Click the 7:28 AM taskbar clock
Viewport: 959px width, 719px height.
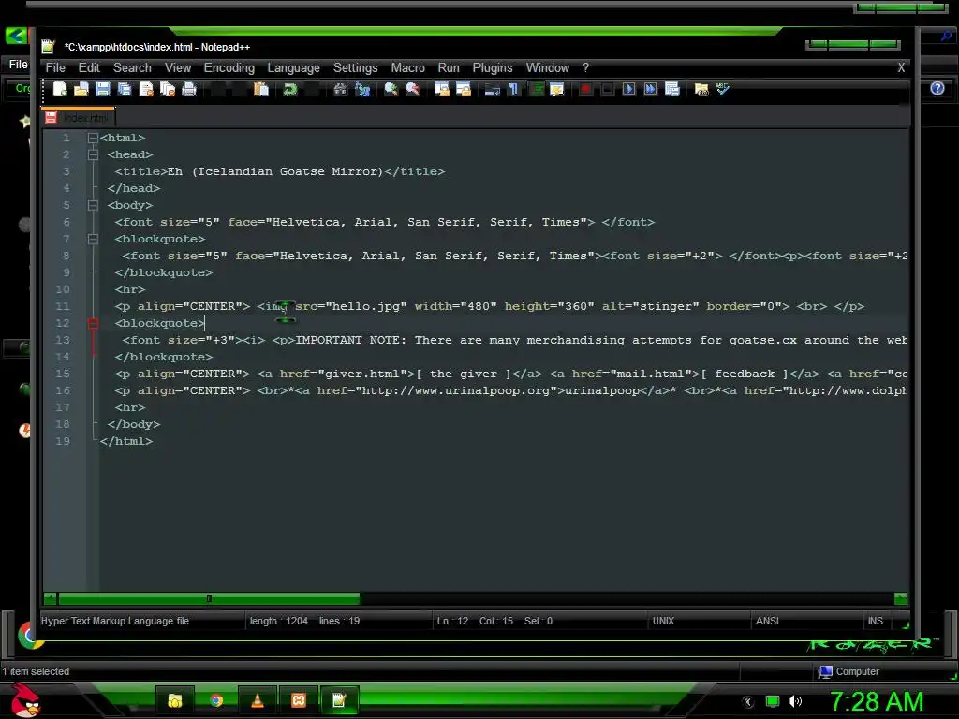(x=877, y=701)
